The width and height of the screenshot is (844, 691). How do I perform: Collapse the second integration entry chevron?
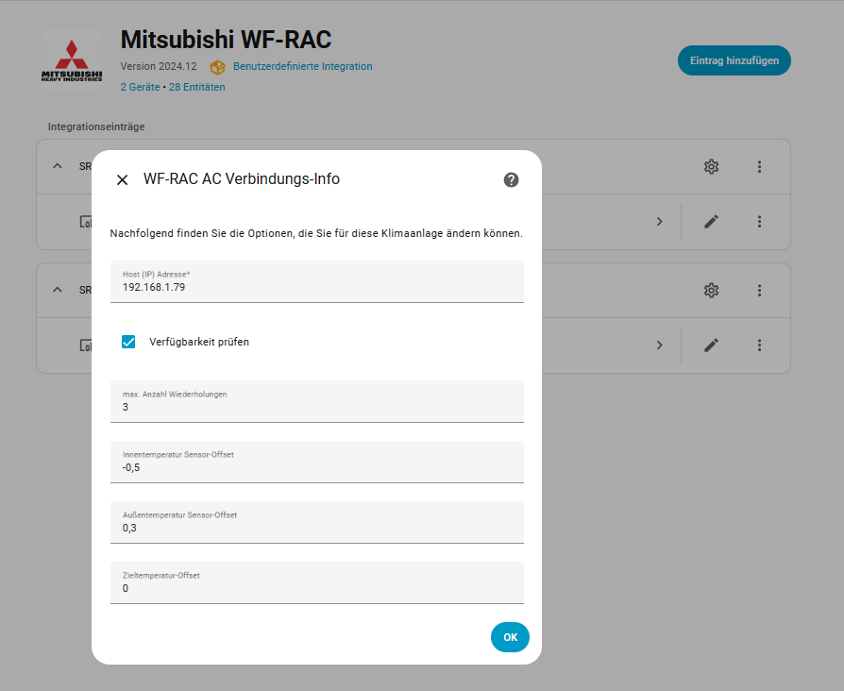coord(58,290)
